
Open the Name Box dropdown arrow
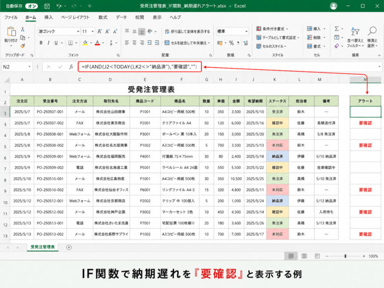coord(30,66)
